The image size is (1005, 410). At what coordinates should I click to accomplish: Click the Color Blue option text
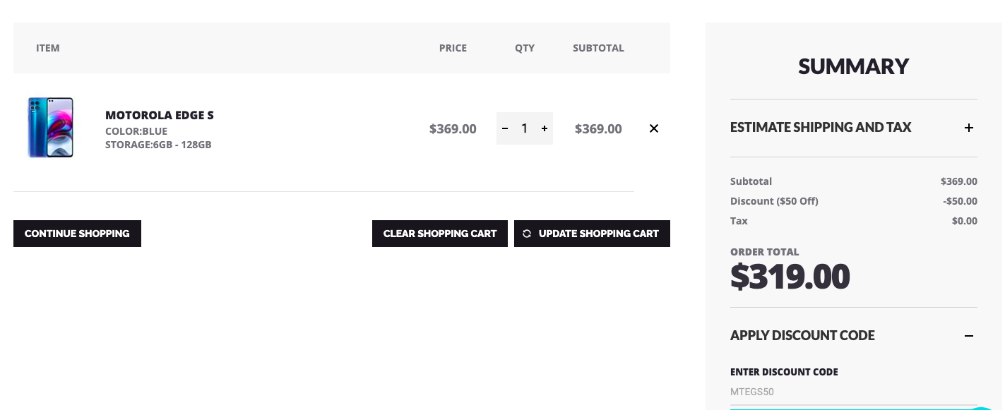[136, 131]
